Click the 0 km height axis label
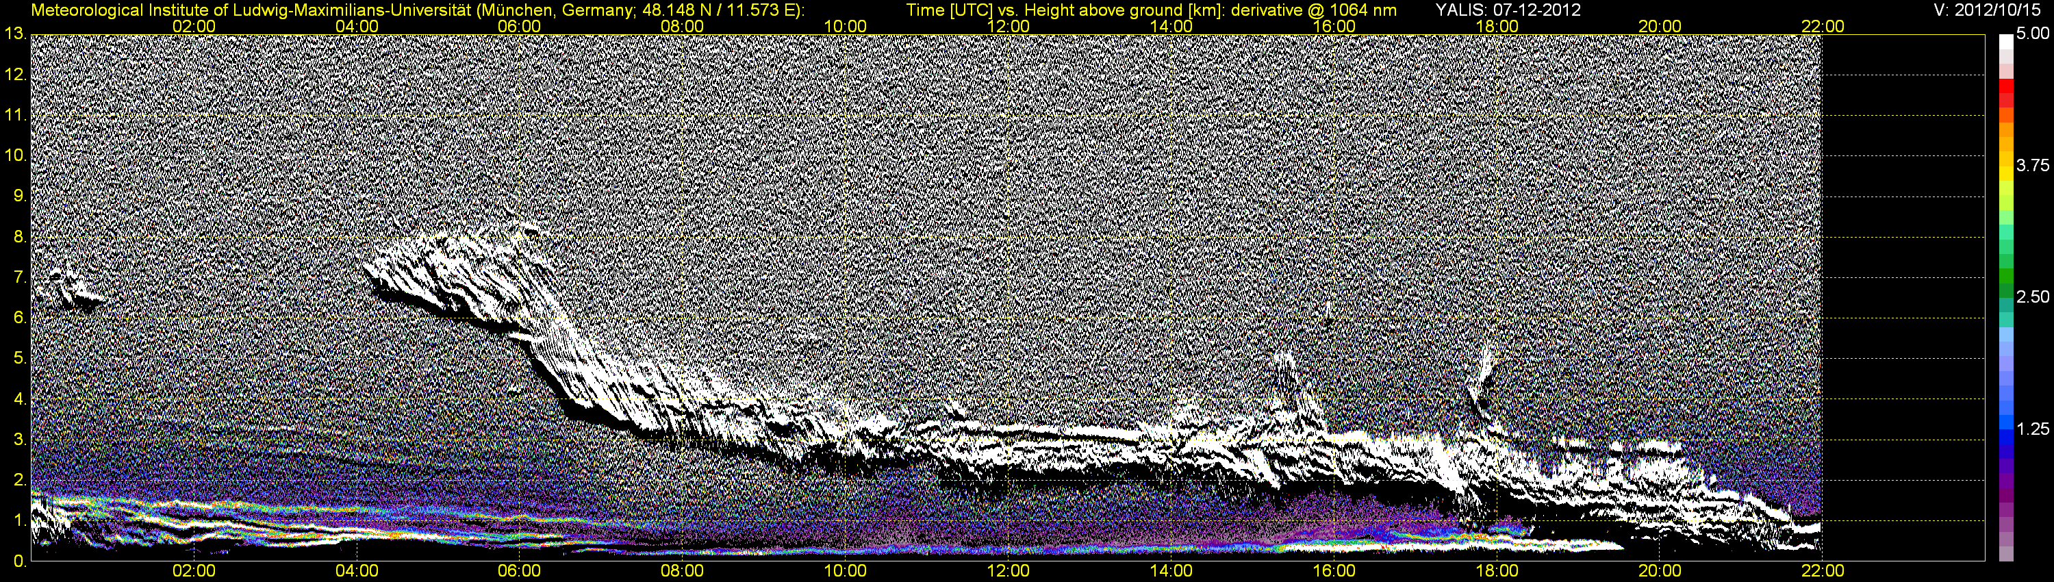The image size is (2054, 582). (x=20, y=561)
